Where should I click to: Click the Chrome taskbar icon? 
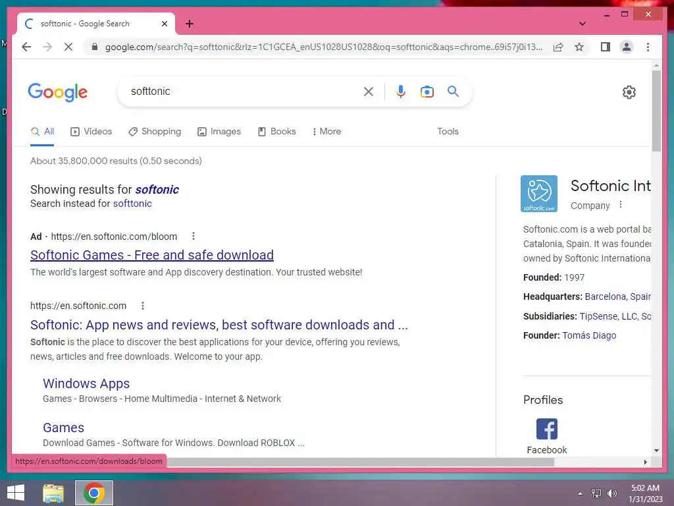coord(93,493)
